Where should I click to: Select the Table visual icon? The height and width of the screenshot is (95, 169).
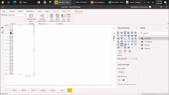(x=122, y=45)
